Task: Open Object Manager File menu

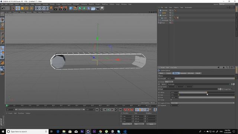Action: point(162,7)
